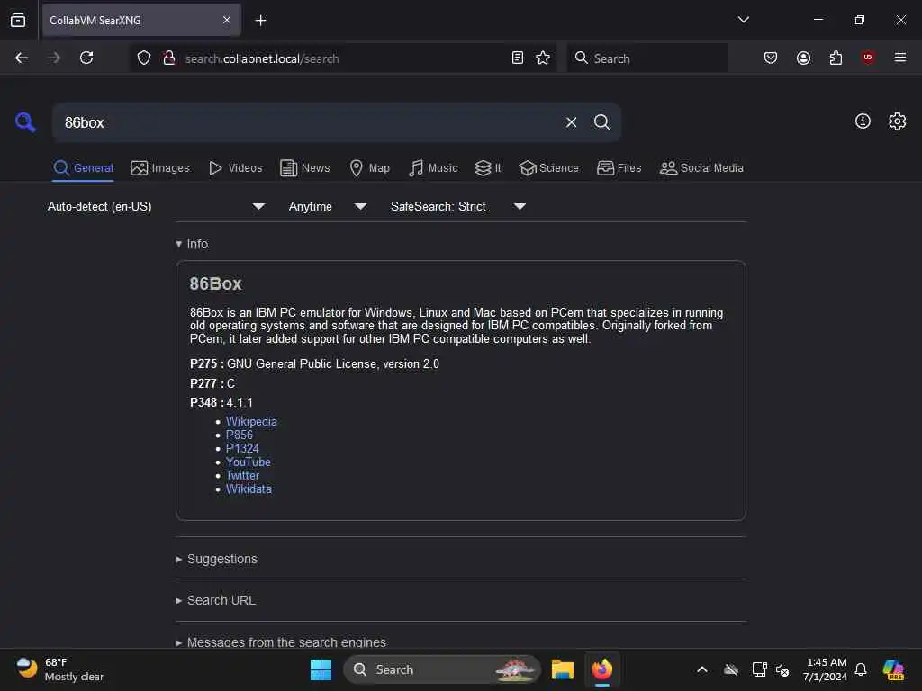The height and width of the screenshot is (691, 922).
Task: Open SafeSearch Strict dropdown
Action: pyautogui.click(x=457, y=206)
